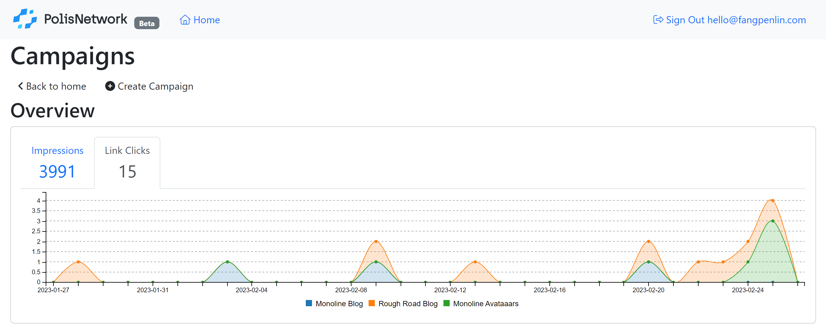Screen dimensions: 826x327
Task: Click the 2023-01-31 axis label
Action: (x=153, y=290)
